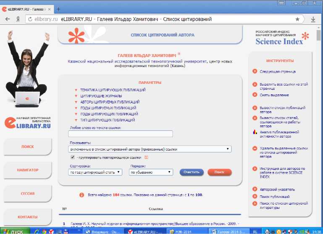Click chart icon for Анализ публикационной активности
This screenshot has height=234, width=323.
(x=255, y=132)
